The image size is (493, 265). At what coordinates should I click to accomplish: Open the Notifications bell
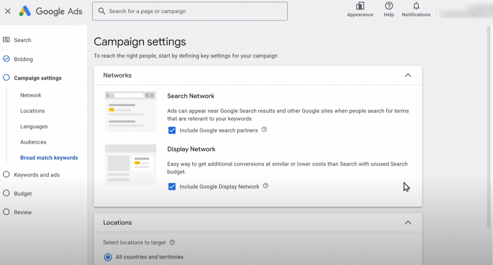coord(416,6)
